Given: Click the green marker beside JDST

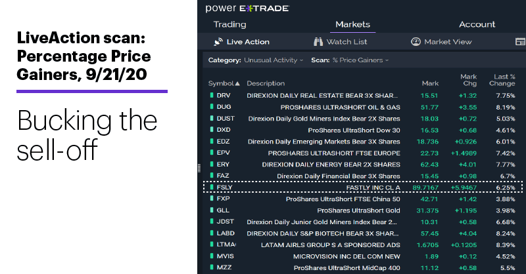Looking at the screenshot, I should coord(212,222).
